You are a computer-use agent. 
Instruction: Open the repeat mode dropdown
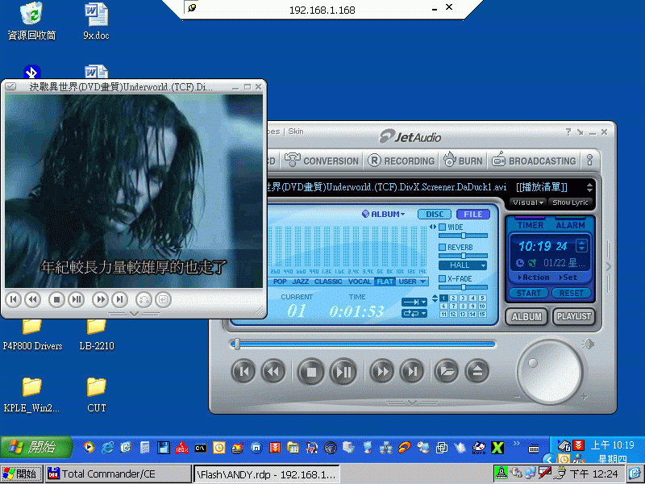pyautogui.click(x=414, y=314)
